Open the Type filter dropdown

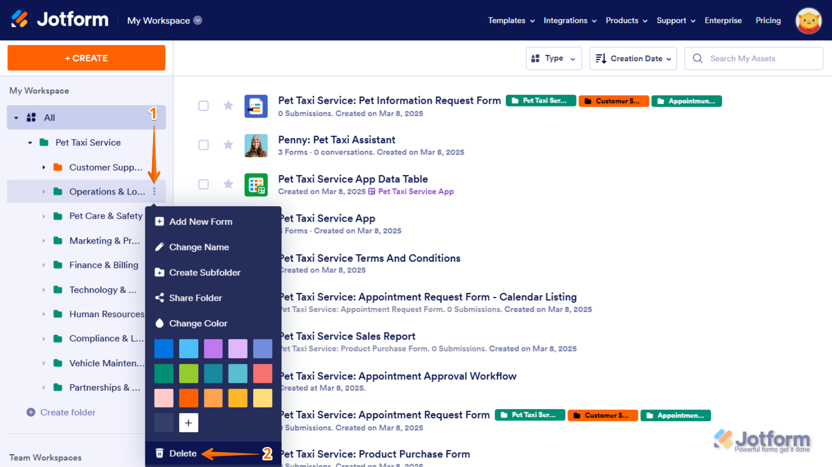tap(554, 59)
